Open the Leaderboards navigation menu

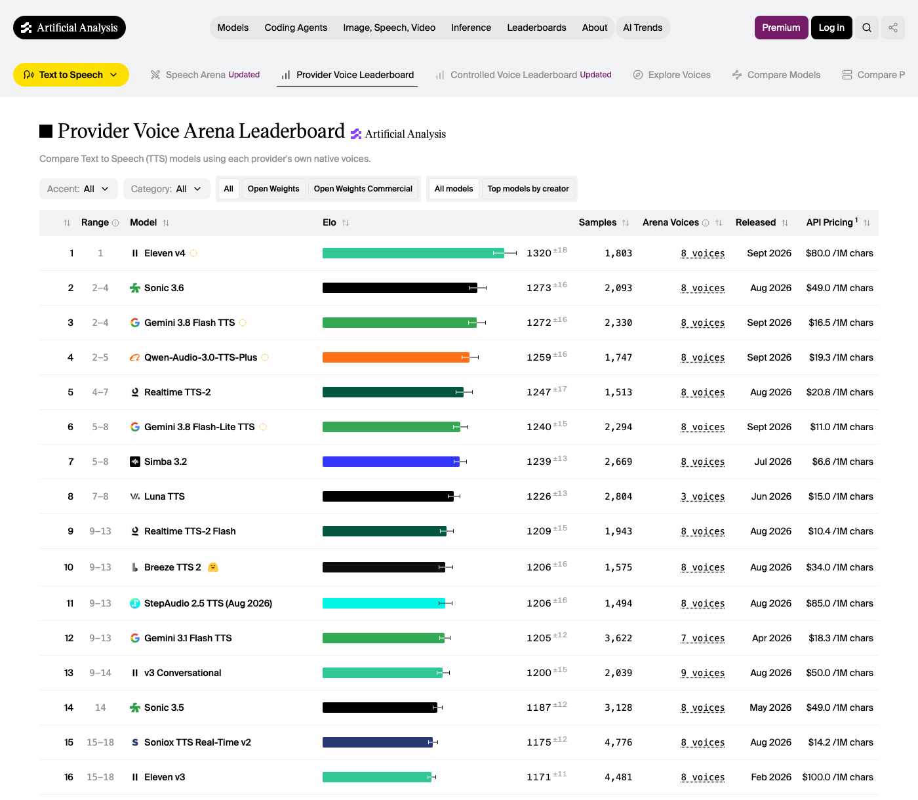[536, 28]
